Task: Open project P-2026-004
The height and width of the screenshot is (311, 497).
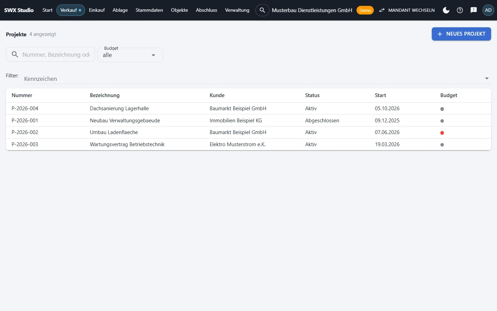Action: pos(25,109)
